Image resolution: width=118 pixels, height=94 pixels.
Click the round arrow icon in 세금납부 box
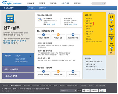pyautogui.click(x=30, y=56)
